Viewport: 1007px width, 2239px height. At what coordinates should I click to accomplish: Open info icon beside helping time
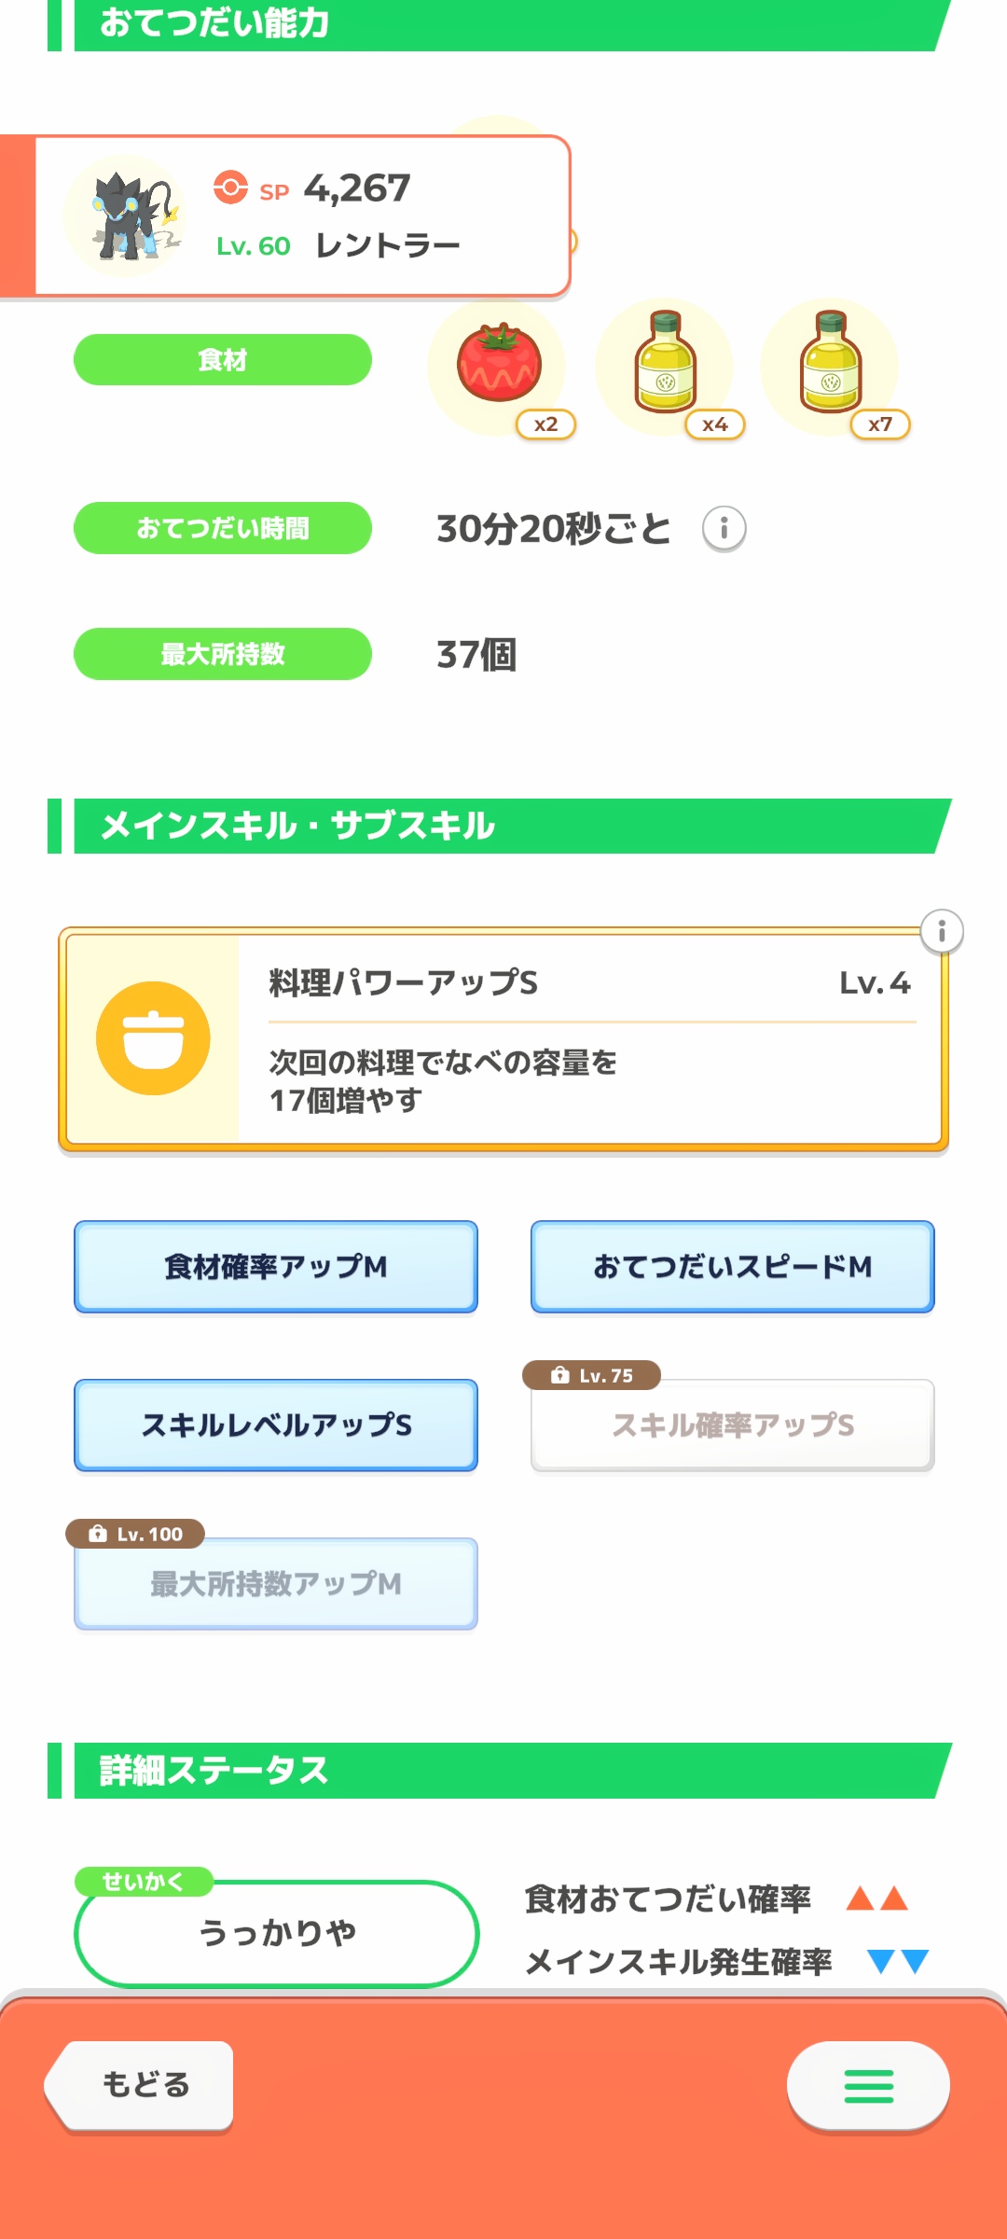(x=724, y=529)
